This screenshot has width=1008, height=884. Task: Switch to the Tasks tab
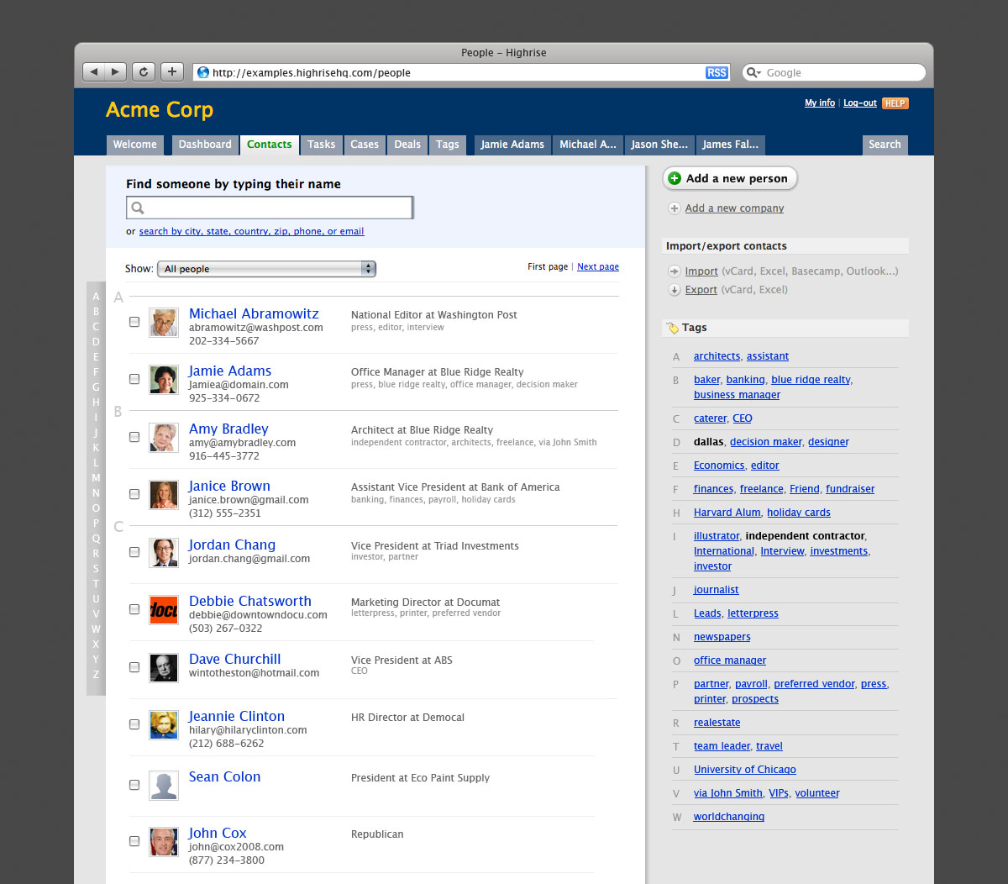[321, 145]
